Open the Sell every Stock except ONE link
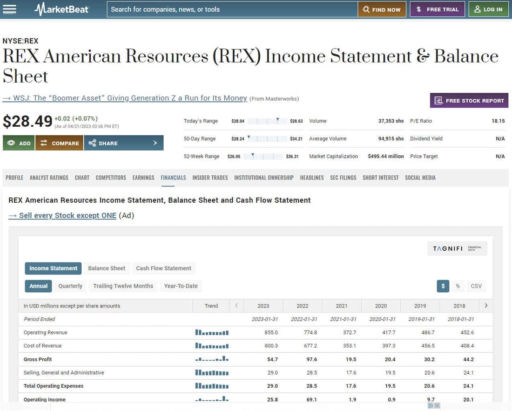The image size is (512, 411). coord(62,215)
